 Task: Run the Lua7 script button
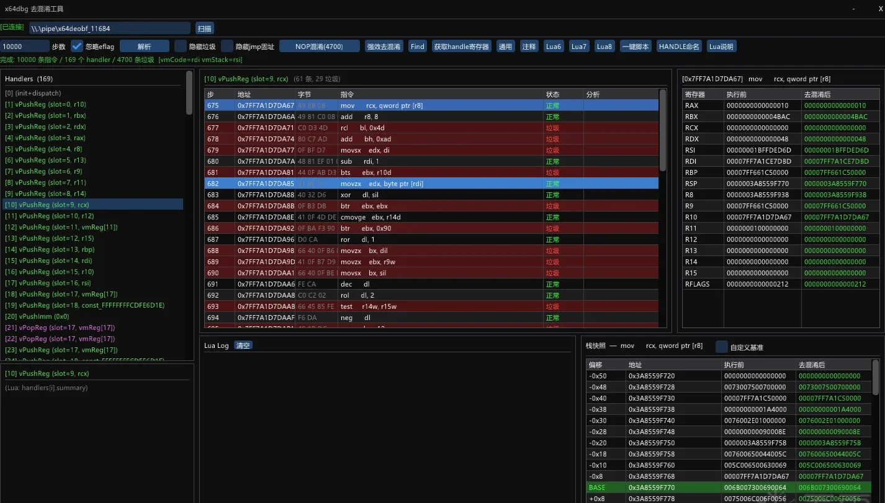tap(579, 47)
